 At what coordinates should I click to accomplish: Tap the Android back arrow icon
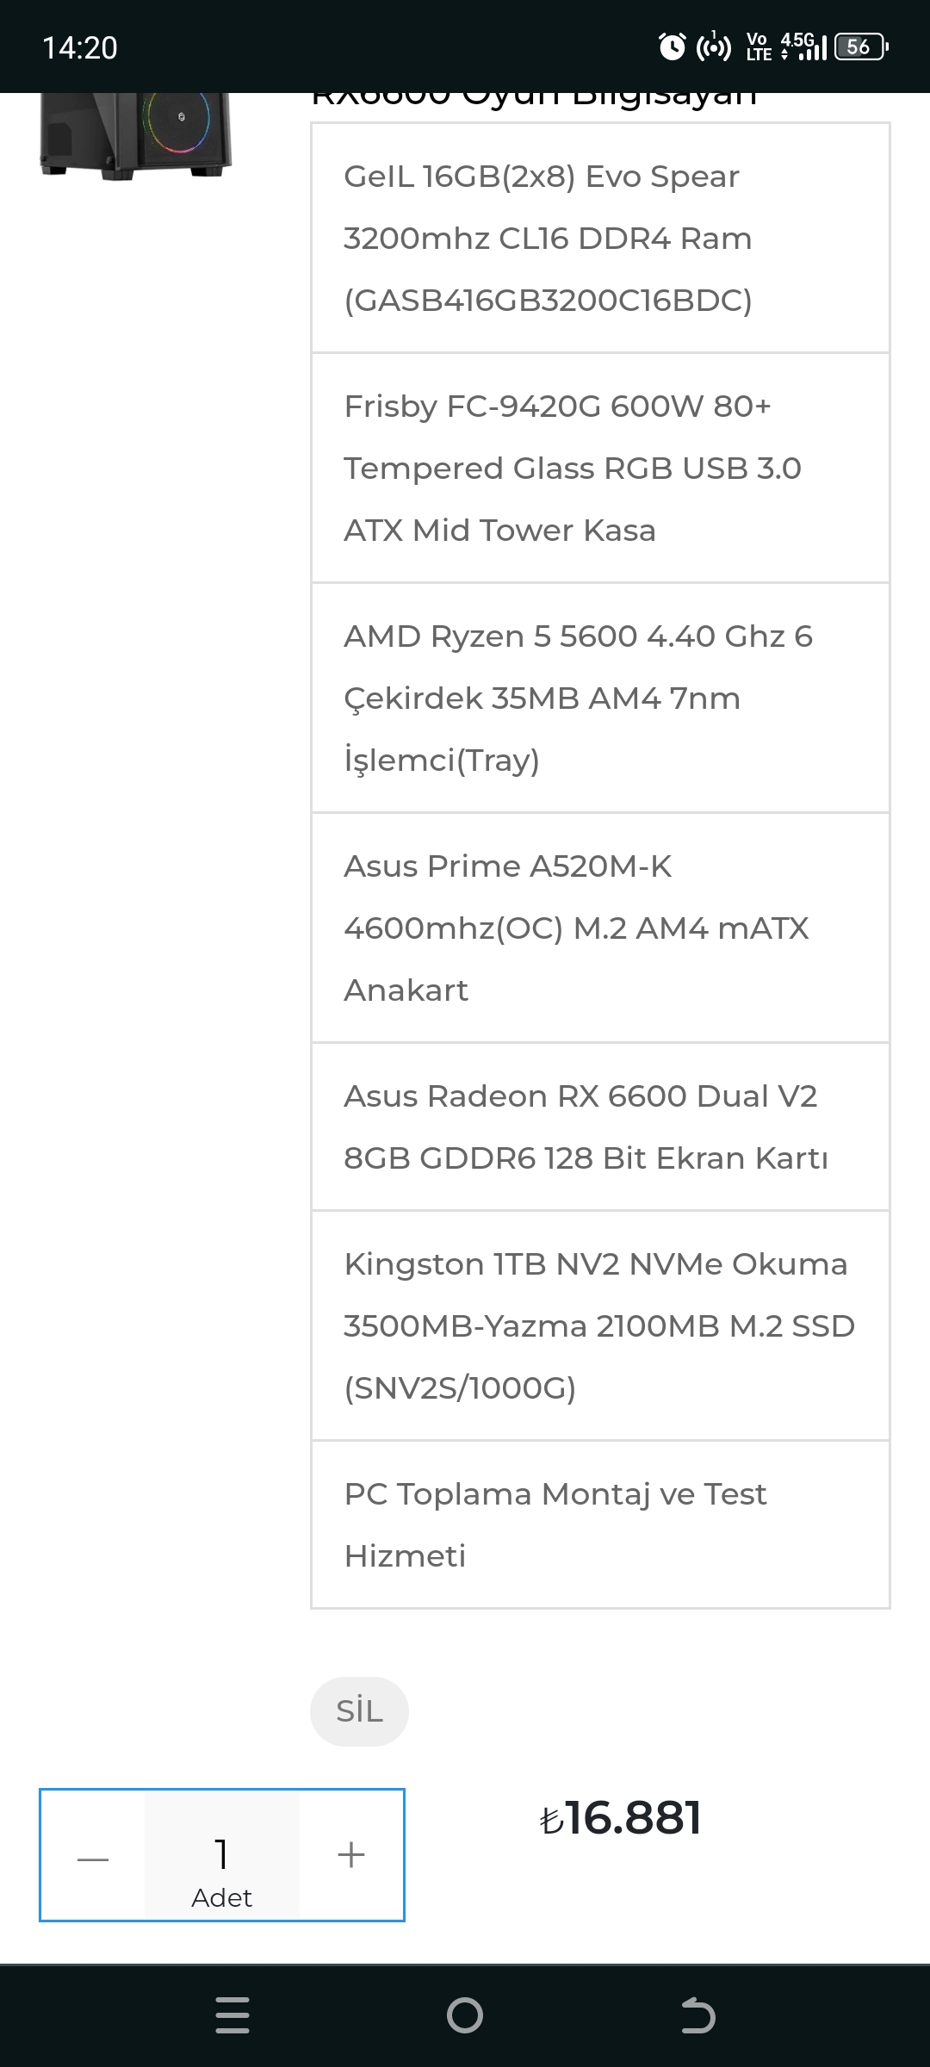[x=697, y=2015]
